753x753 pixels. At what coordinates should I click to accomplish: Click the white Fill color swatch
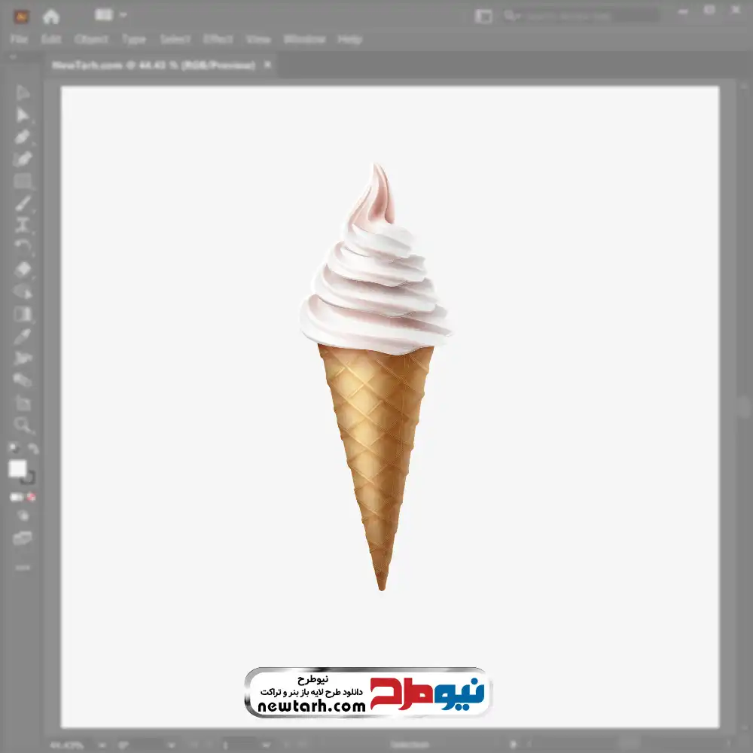17,469
